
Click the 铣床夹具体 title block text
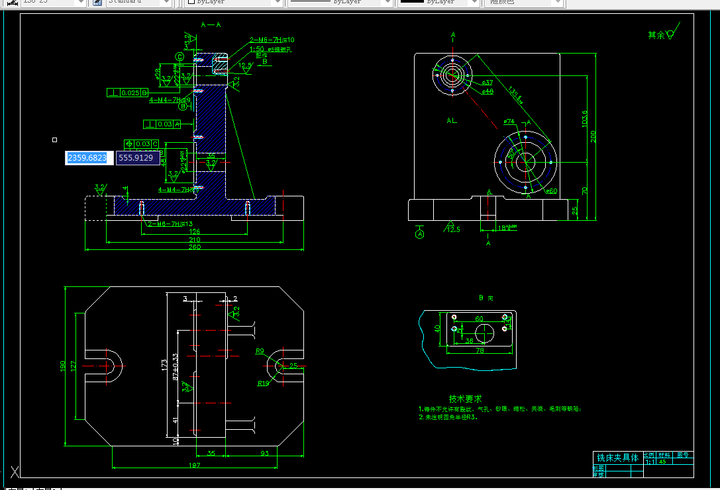coord(617,458)
